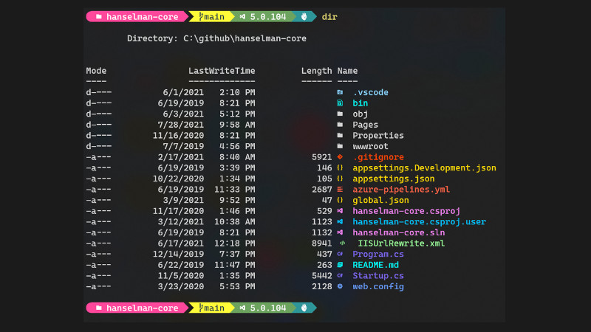Click the length value 5921

[322, 157]
